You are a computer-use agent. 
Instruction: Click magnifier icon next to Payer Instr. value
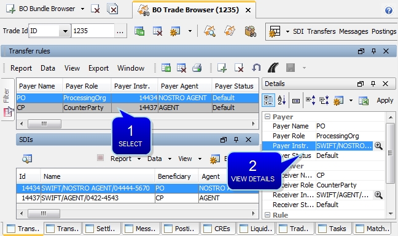point(378,146)
